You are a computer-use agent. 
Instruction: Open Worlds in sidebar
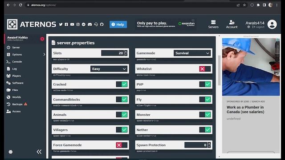point(14,97)
